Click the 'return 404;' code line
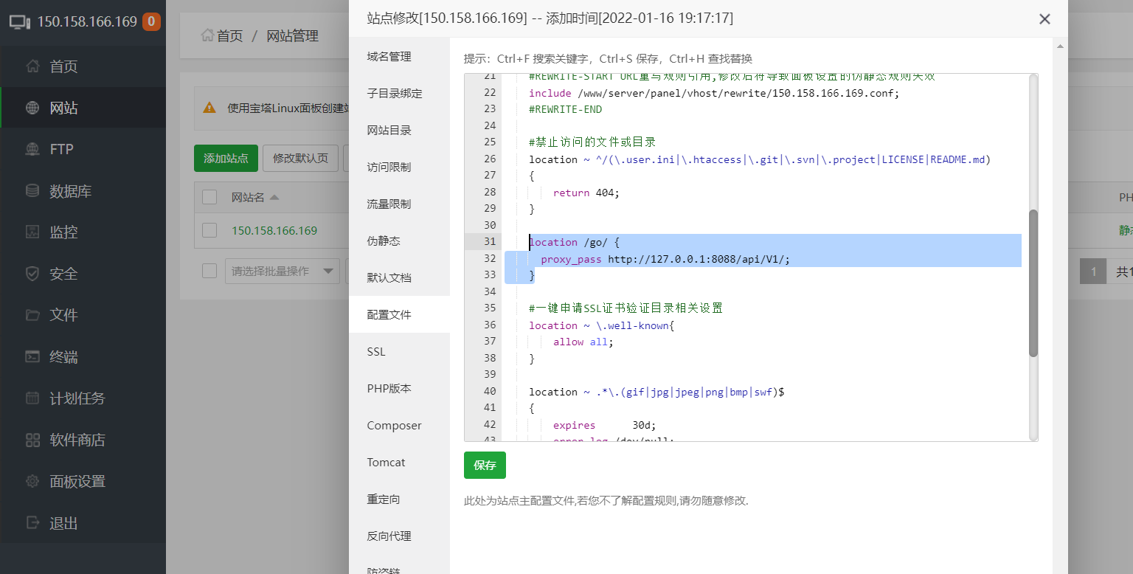 (586, 193)
